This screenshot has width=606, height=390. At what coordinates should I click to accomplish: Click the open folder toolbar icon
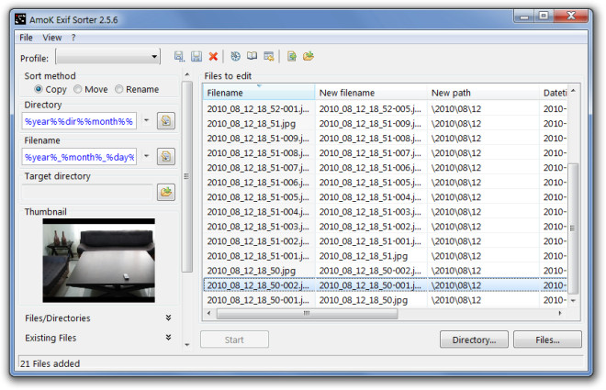[x=309, y=57]
